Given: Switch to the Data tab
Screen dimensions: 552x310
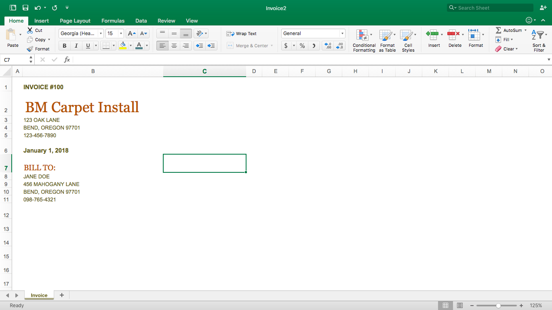Looking at the screenshot, I should 141,21.
